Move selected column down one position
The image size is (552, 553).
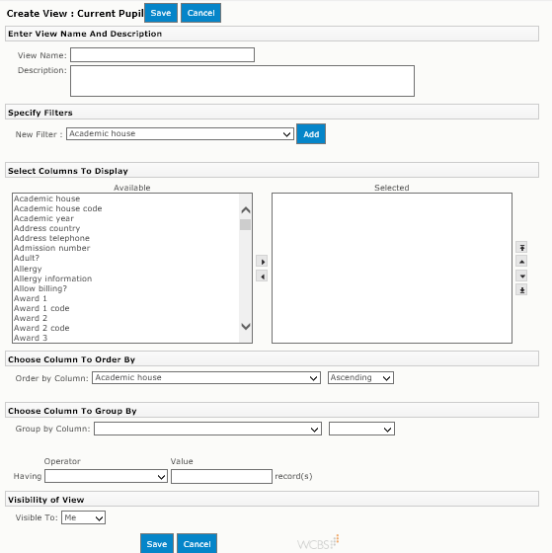[521, 276]
